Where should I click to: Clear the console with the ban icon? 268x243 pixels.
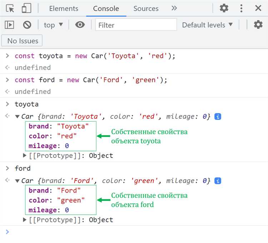click(27, 25)
